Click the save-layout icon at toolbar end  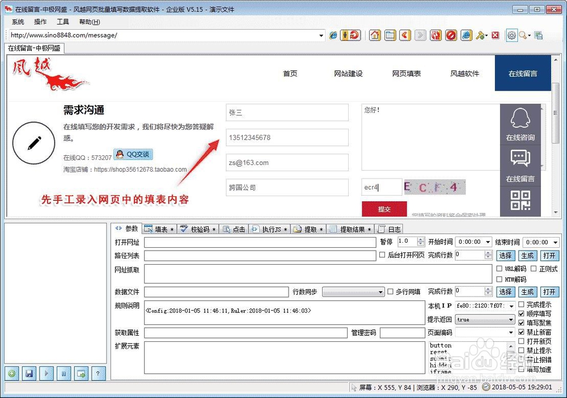tap(539, 35)
